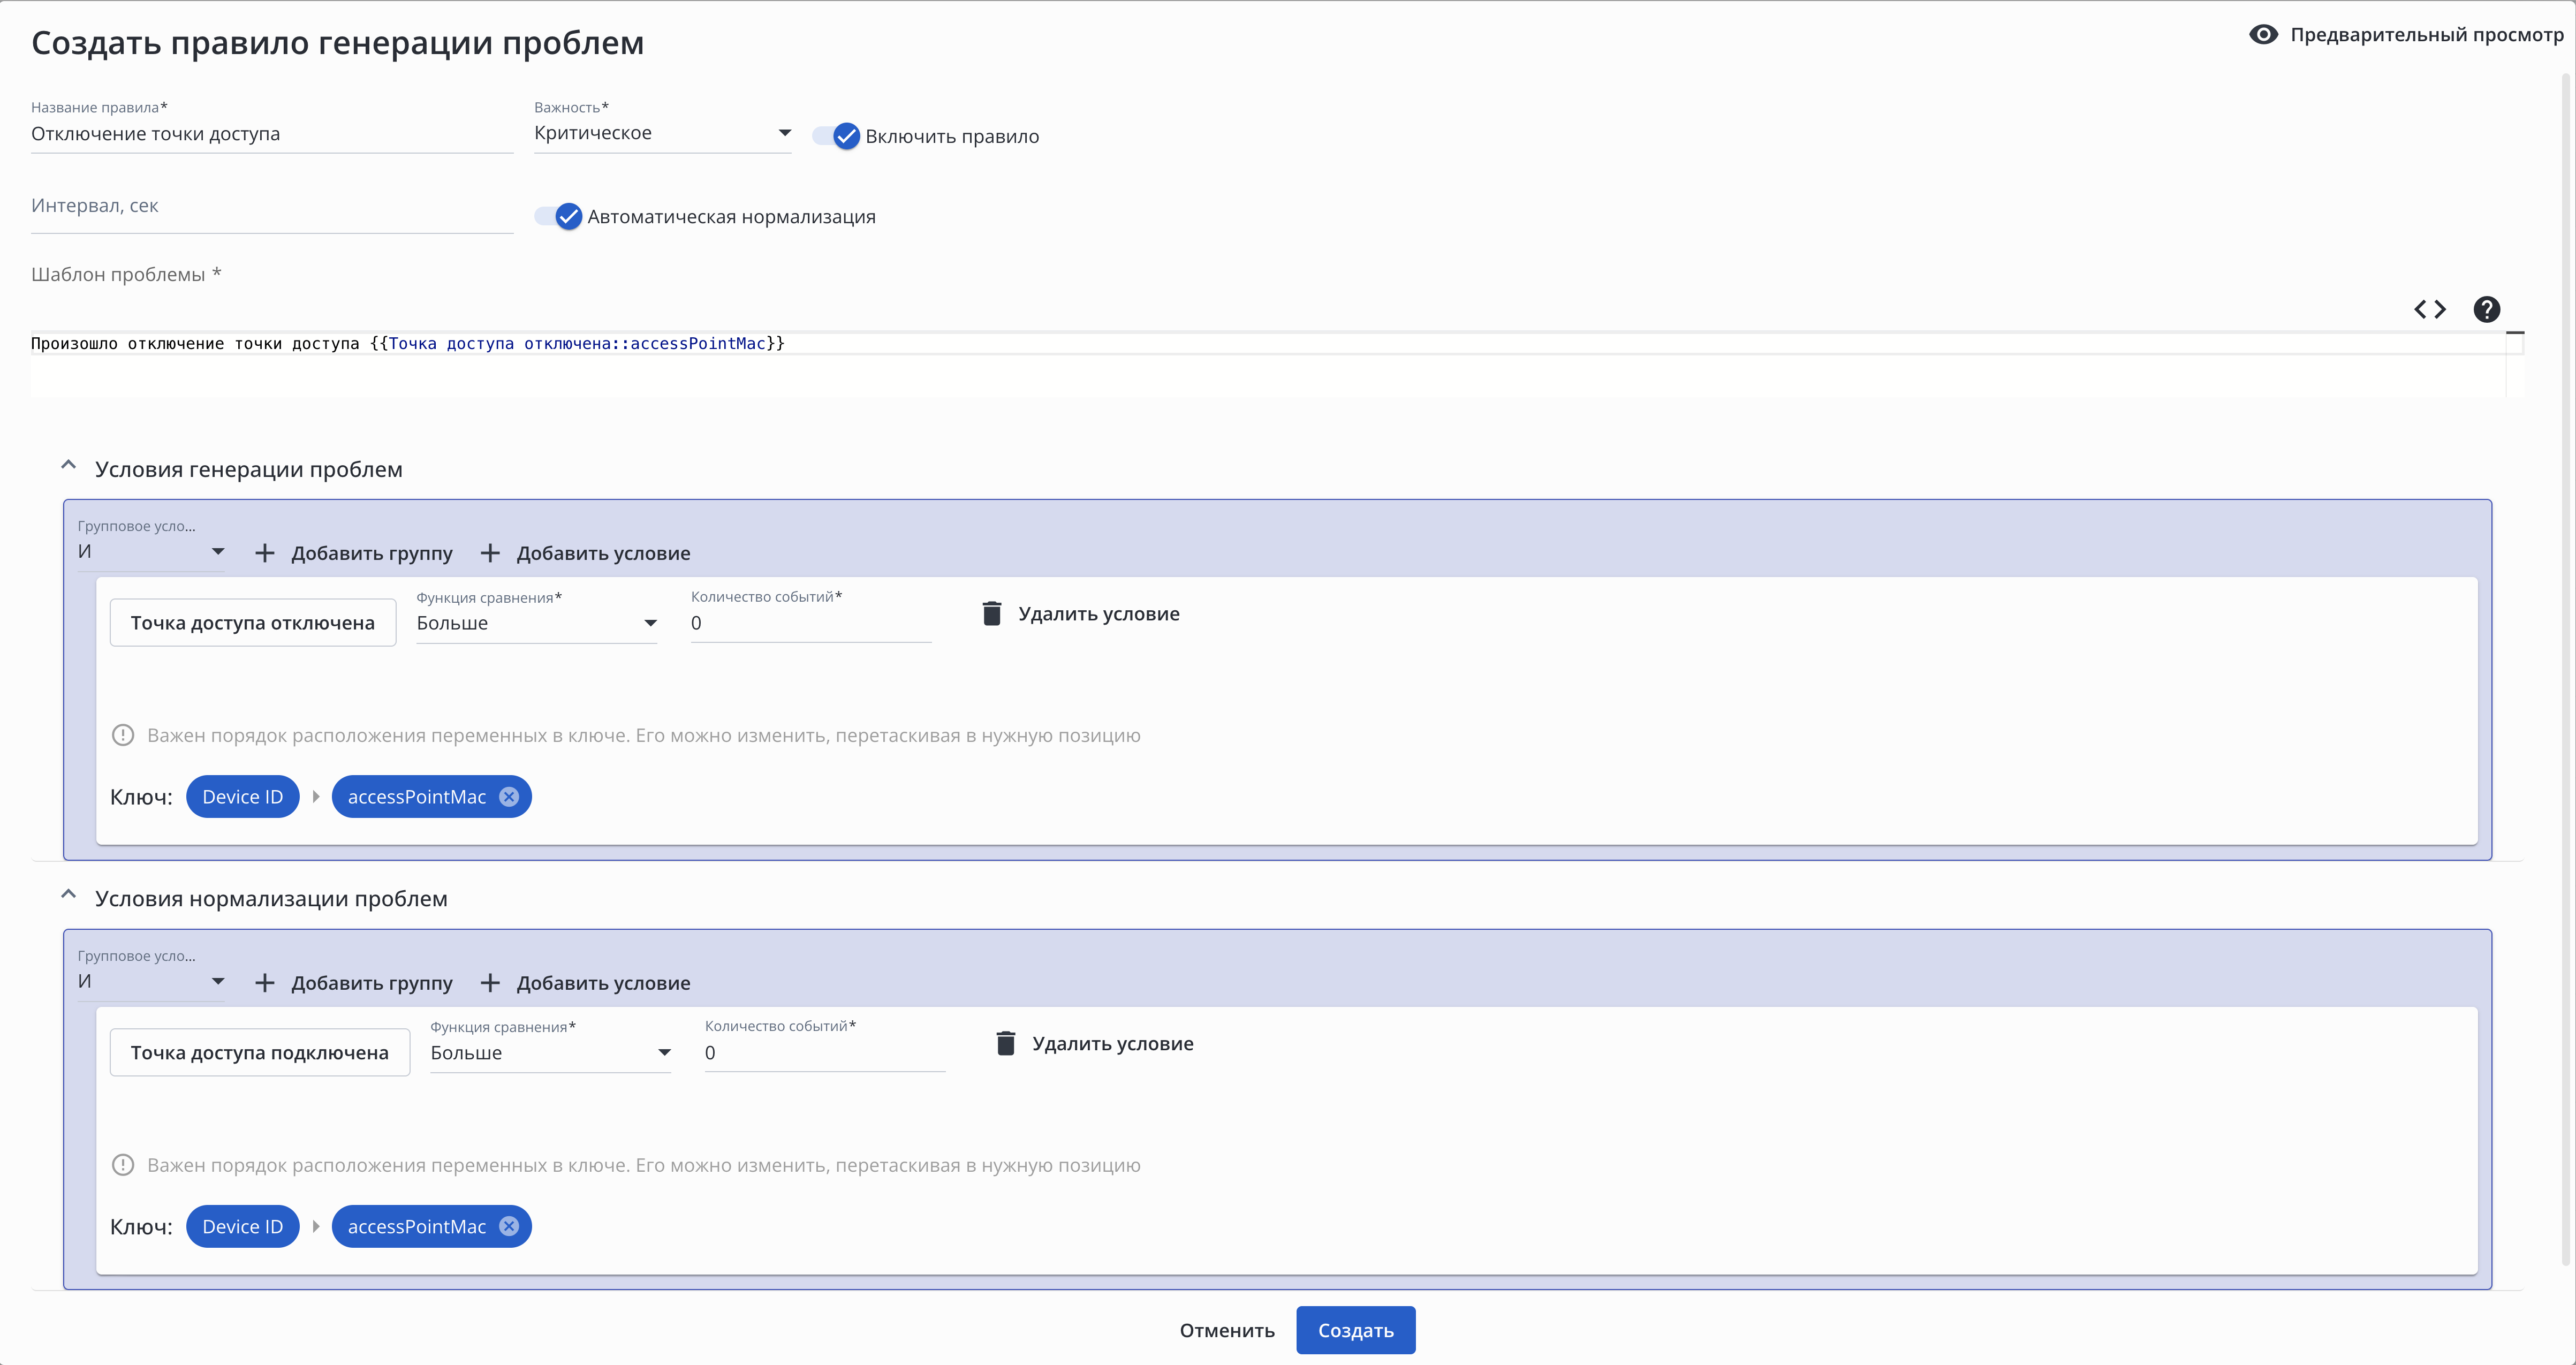Remove accessPointMac from generation key
The height and width of the screenshot is (1365, 2576).
click(509, 797)
